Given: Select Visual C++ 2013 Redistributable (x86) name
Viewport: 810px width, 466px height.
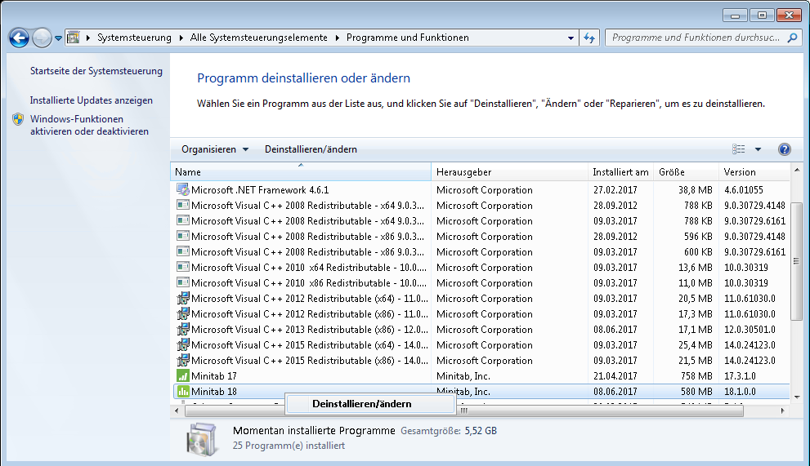Looking at the screenshot, I should tap(310, 329).
